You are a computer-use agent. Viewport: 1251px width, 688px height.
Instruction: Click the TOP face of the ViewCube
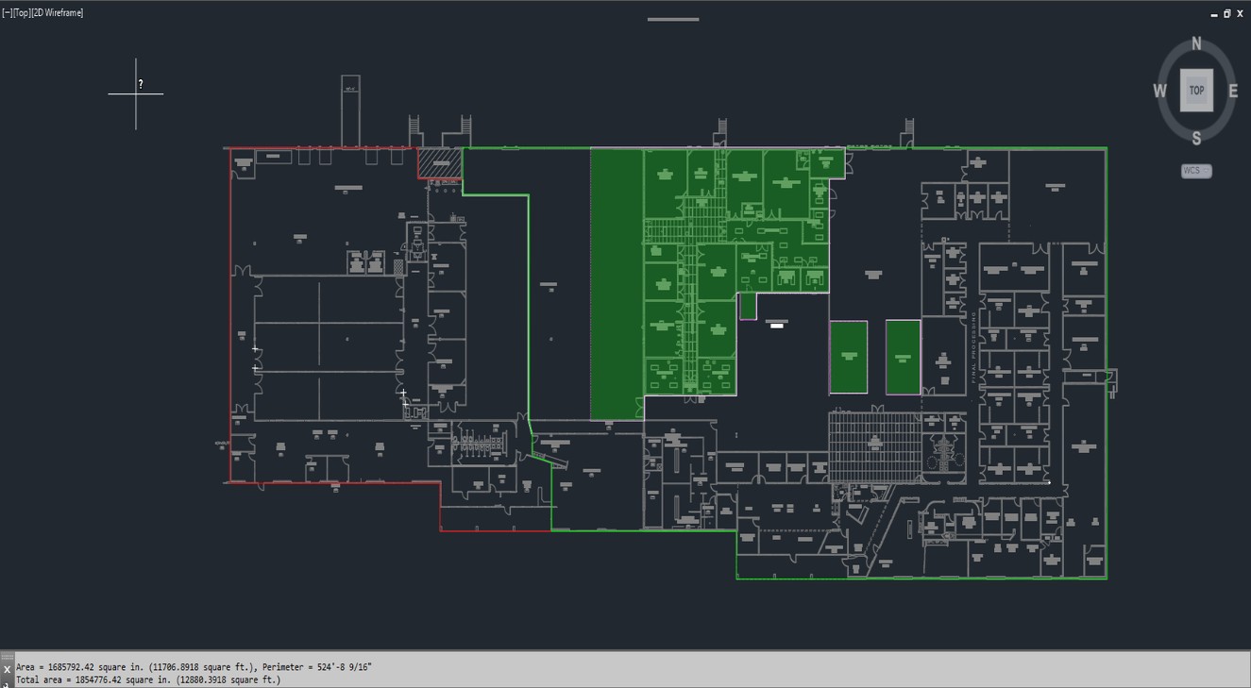(1196, 91)
